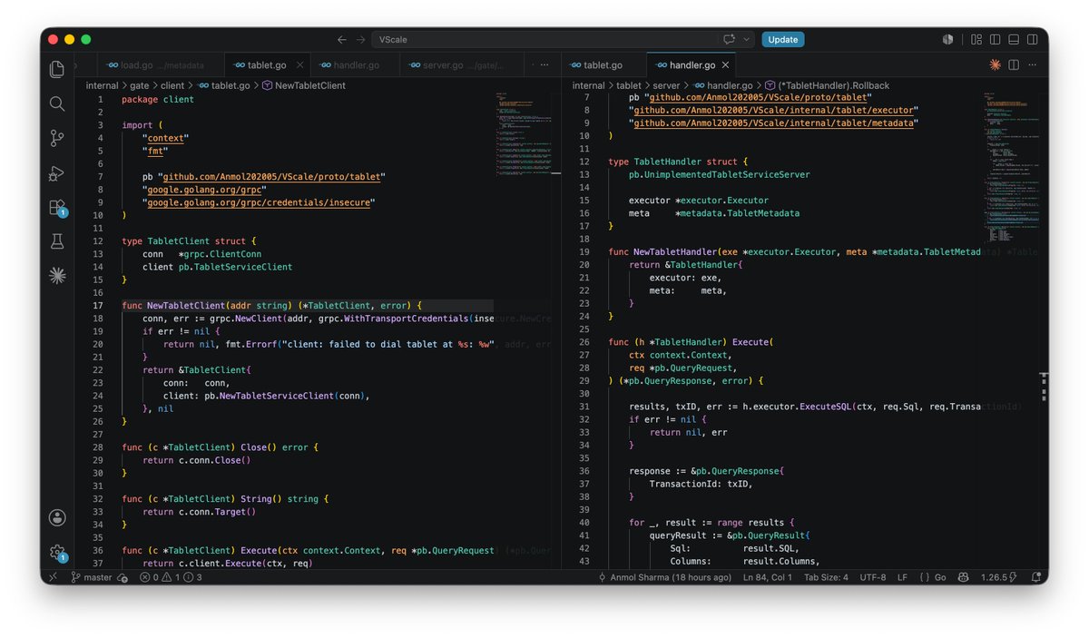Click the starburst icon in right editor toolbar
This screenshot has width=1089, height=638.
coord(995,65)
